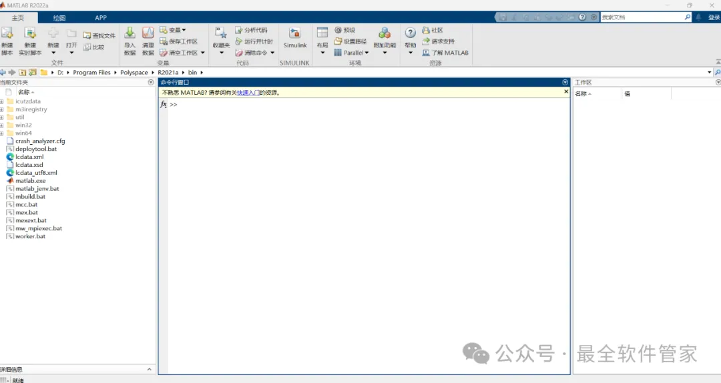Open the Command Window actions menu

pos(565,82)
